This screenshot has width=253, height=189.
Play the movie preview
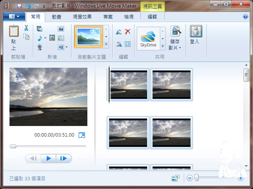click(x=48, y=158)
